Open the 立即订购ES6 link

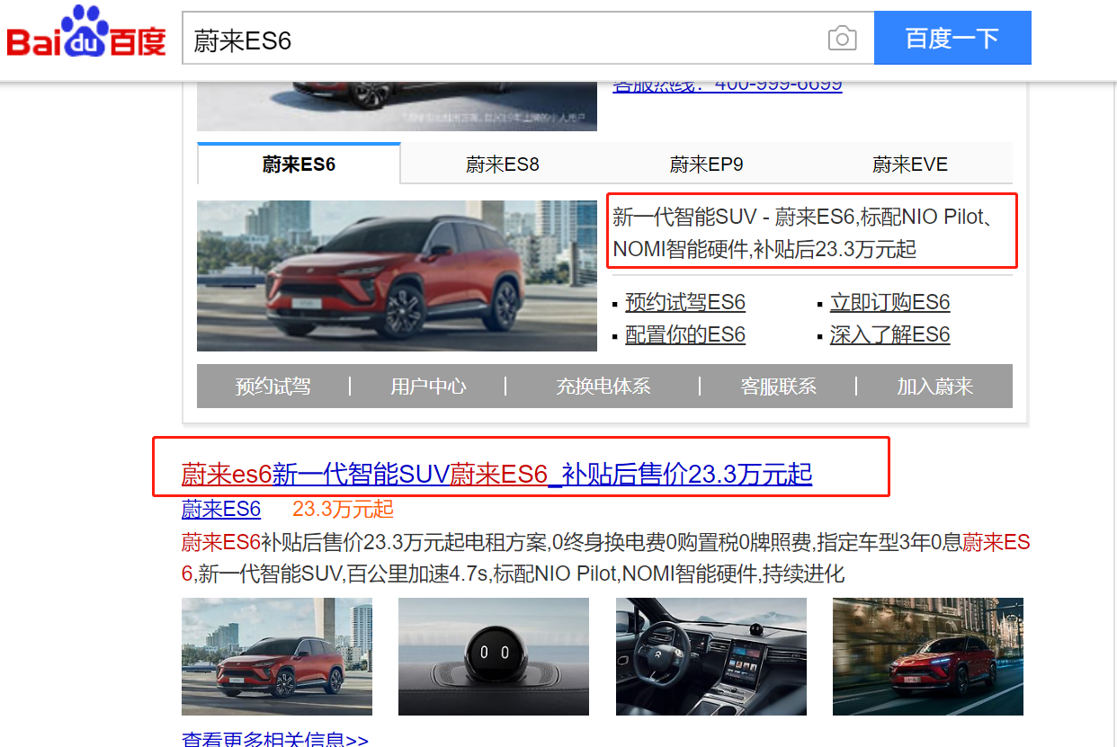coord(889,302)
